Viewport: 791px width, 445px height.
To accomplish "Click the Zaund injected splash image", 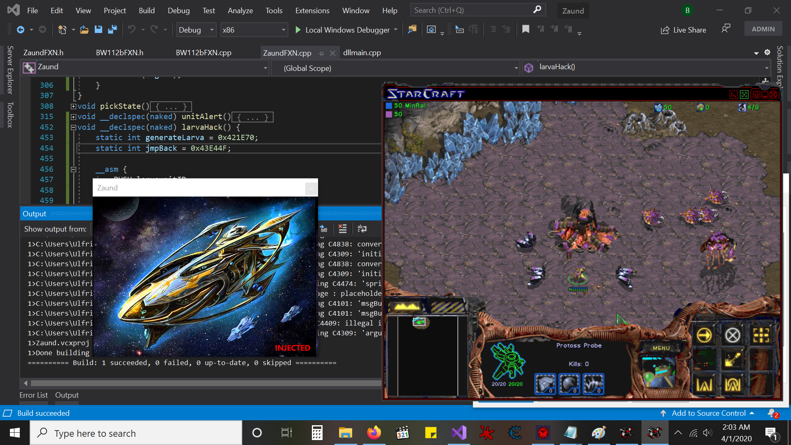I will pos(205,276).
